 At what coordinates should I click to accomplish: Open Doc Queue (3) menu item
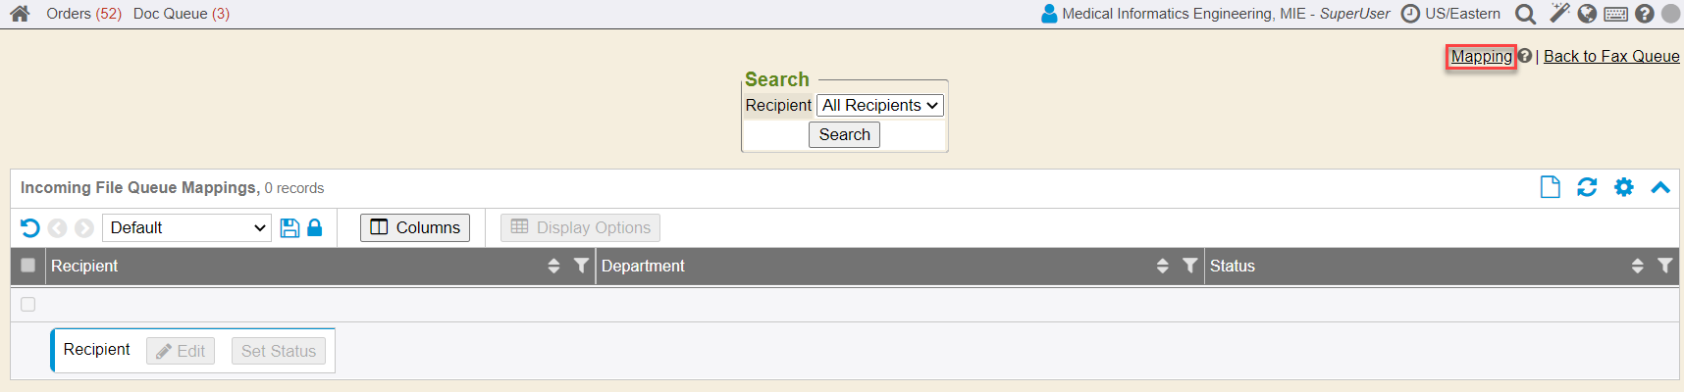[x=182, y=14]
